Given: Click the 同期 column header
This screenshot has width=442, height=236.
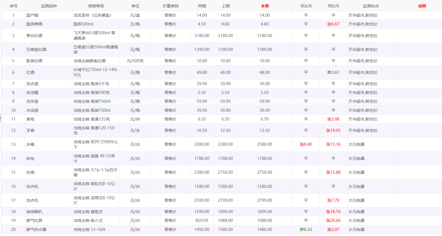Looking at the screenshot, I should tap(202, 6).
